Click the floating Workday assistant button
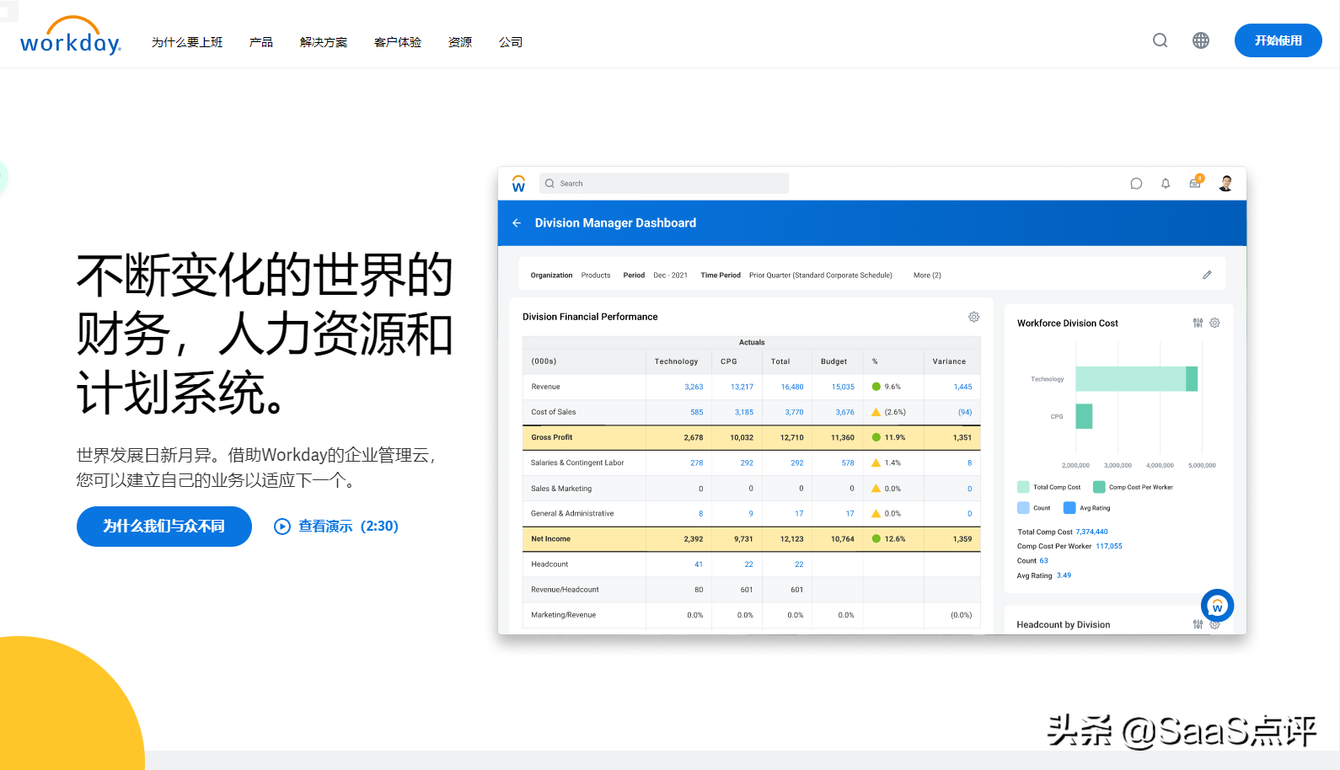Image resolution: width=1340 pixels, height=770 pixels. [1217, 606]
